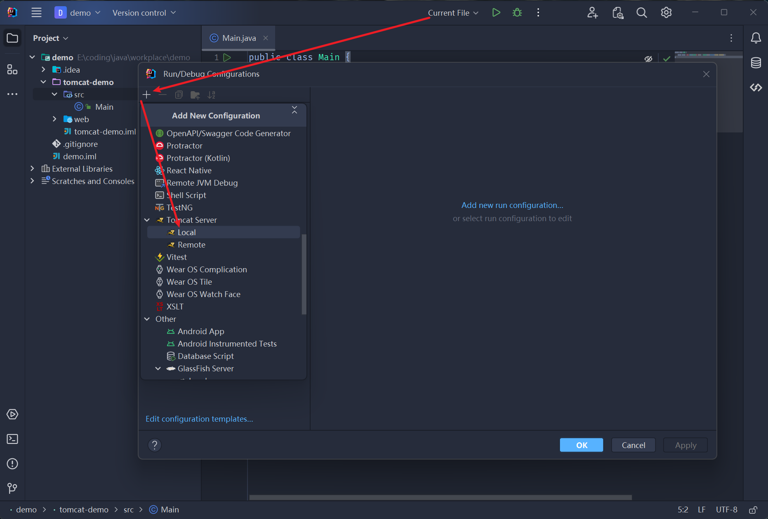
Task: Click the editor horizontal scrollbar
Action: (441, 497)
